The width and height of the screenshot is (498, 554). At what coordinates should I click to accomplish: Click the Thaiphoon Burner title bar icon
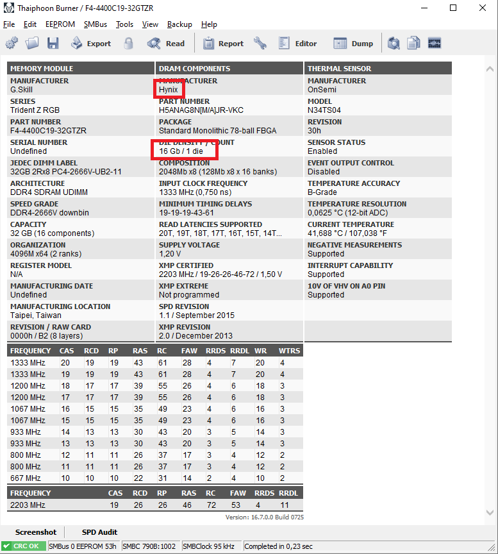coord(9,8)
